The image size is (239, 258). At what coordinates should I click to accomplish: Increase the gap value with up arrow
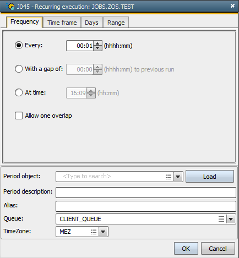(x=97, y=67)
